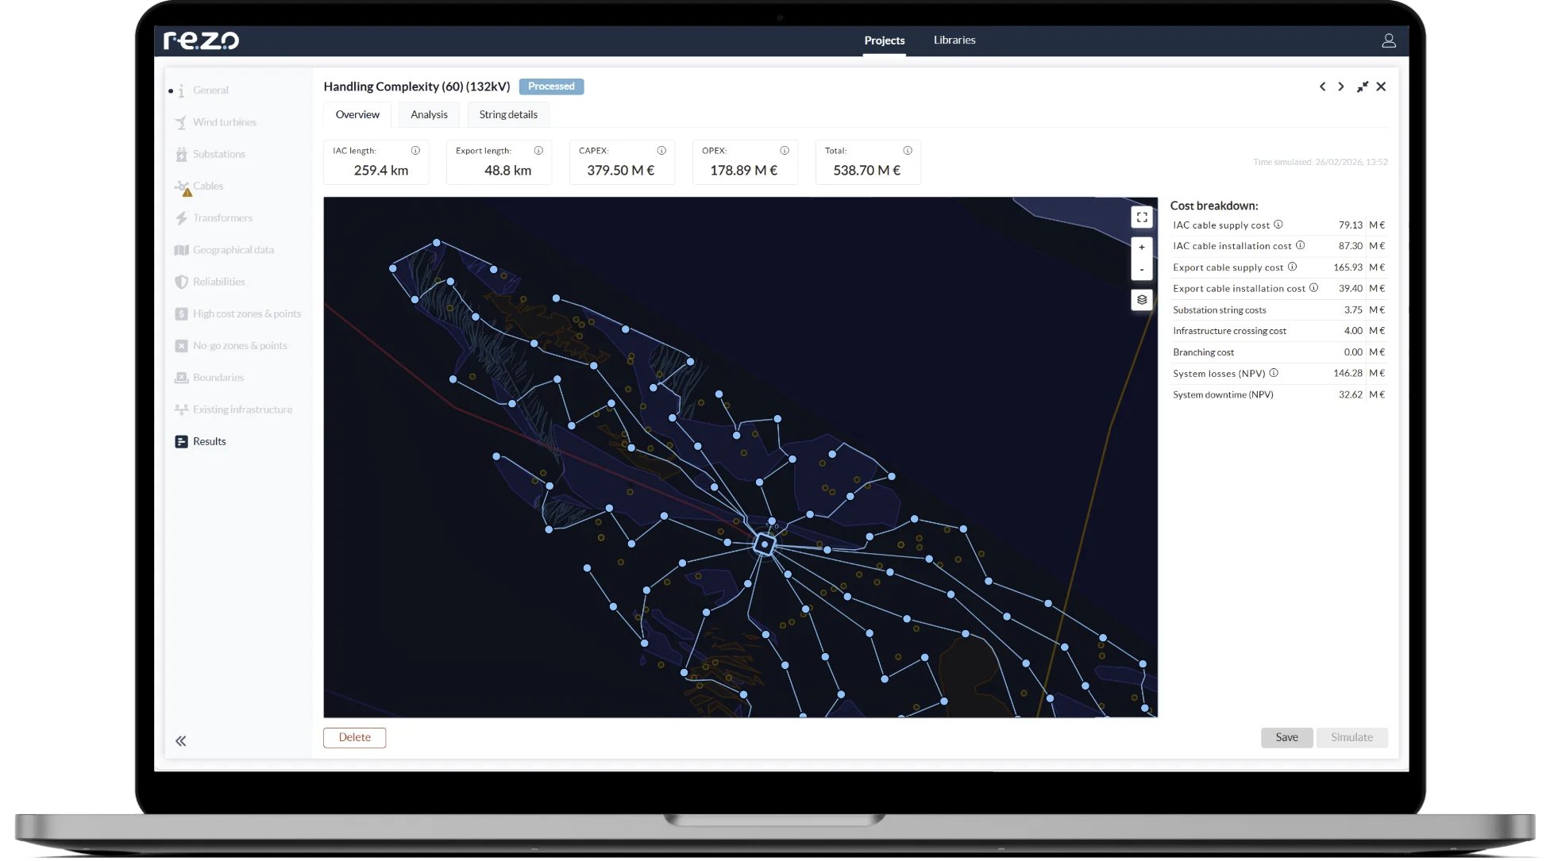Viewport: 1550px width, 861px height.
Task: Click the map fullscreen icon
Action: 1141,217
